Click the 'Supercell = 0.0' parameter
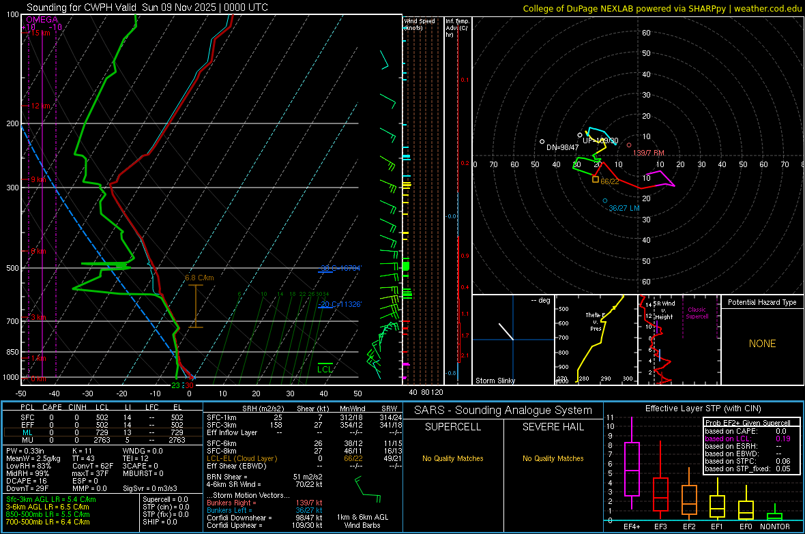805x534 pixels. (x=165, y=499)
